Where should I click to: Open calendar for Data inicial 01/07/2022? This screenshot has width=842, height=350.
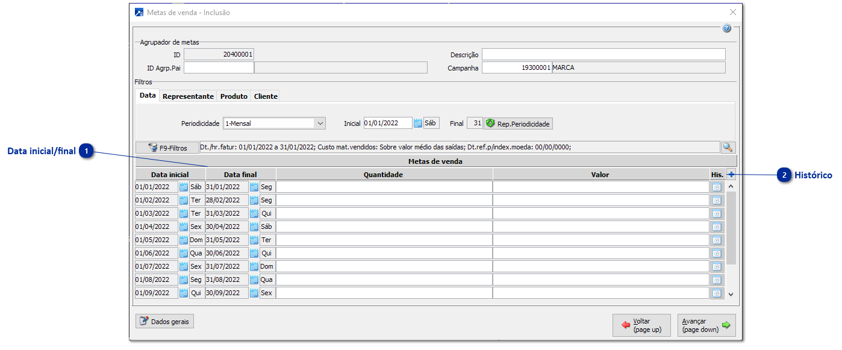(184, 266)
